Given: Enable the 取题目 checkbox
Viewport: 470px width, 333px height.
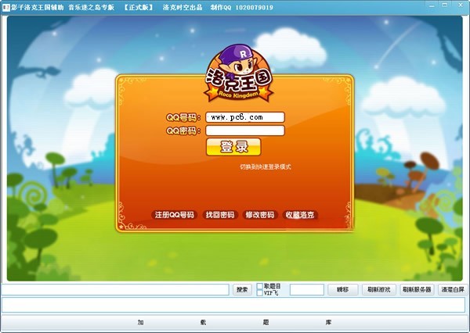Looking at the screenshot, I should [x=260, y=286].
